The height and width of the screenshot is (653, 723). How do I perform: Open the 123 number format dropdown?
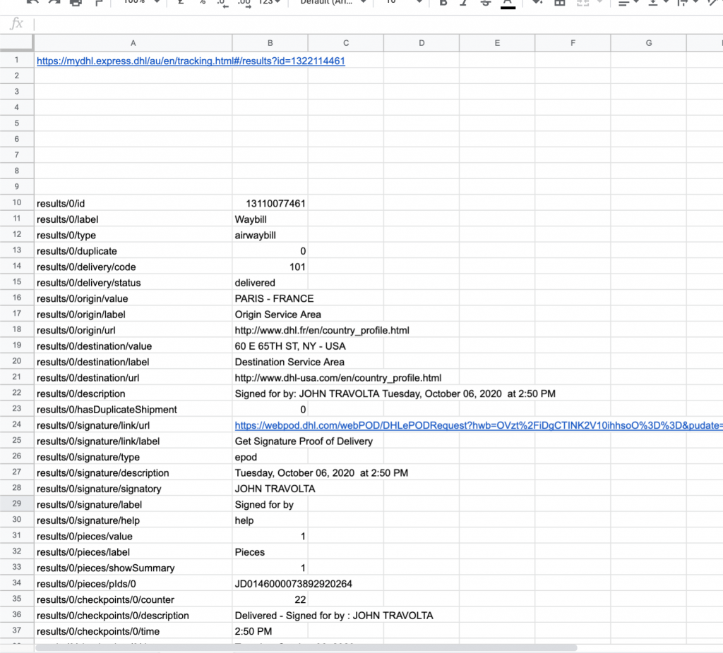point(270,3)
